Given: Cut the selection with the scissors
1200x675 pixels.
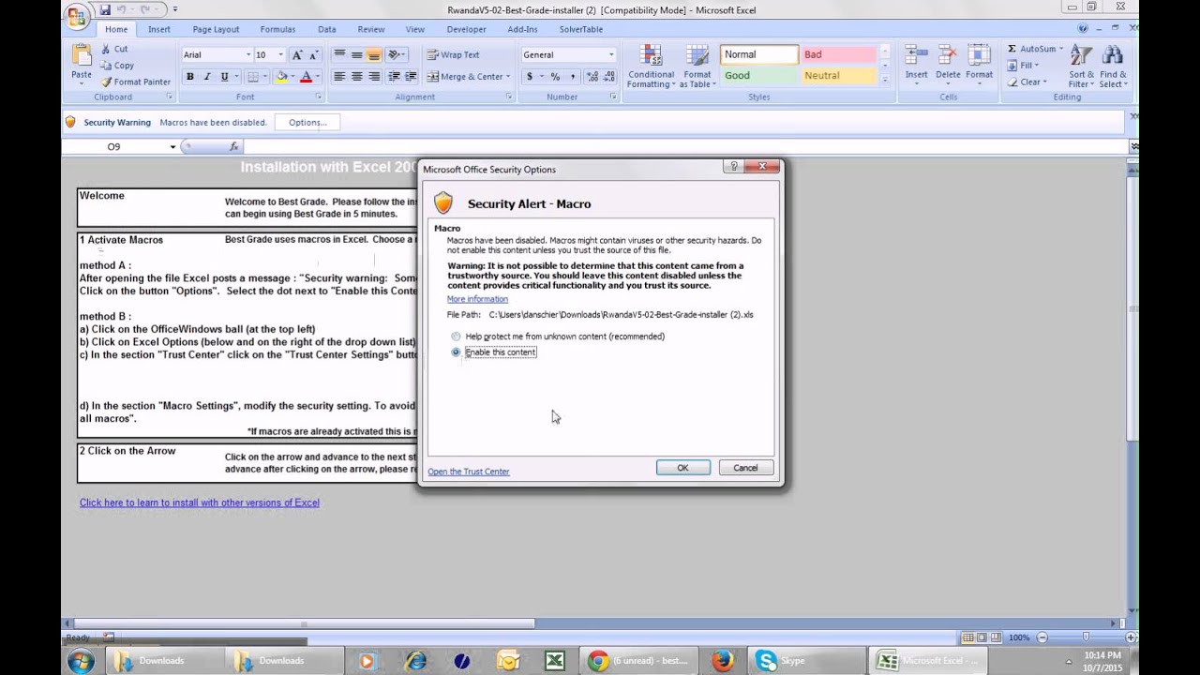Looking at the screenshot, I should [x=114, y=49].
